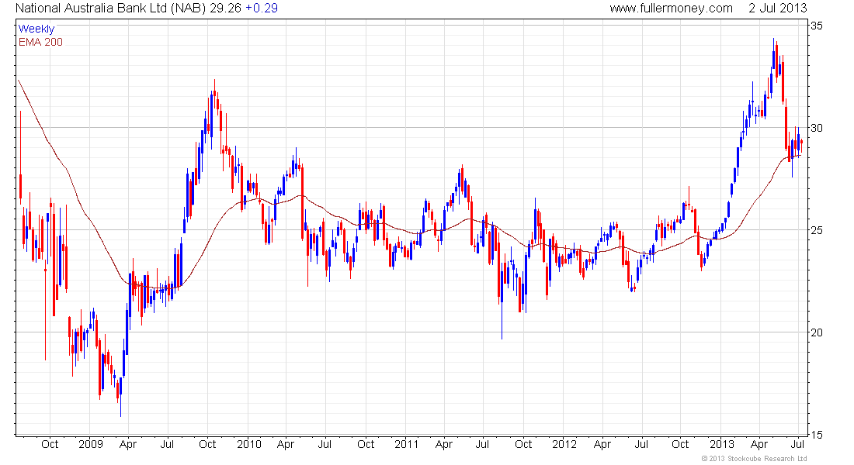This screenshot has width=854, height=465.
Task: Open the www.fullermoney.com link text
Action: tap(671, 9)
